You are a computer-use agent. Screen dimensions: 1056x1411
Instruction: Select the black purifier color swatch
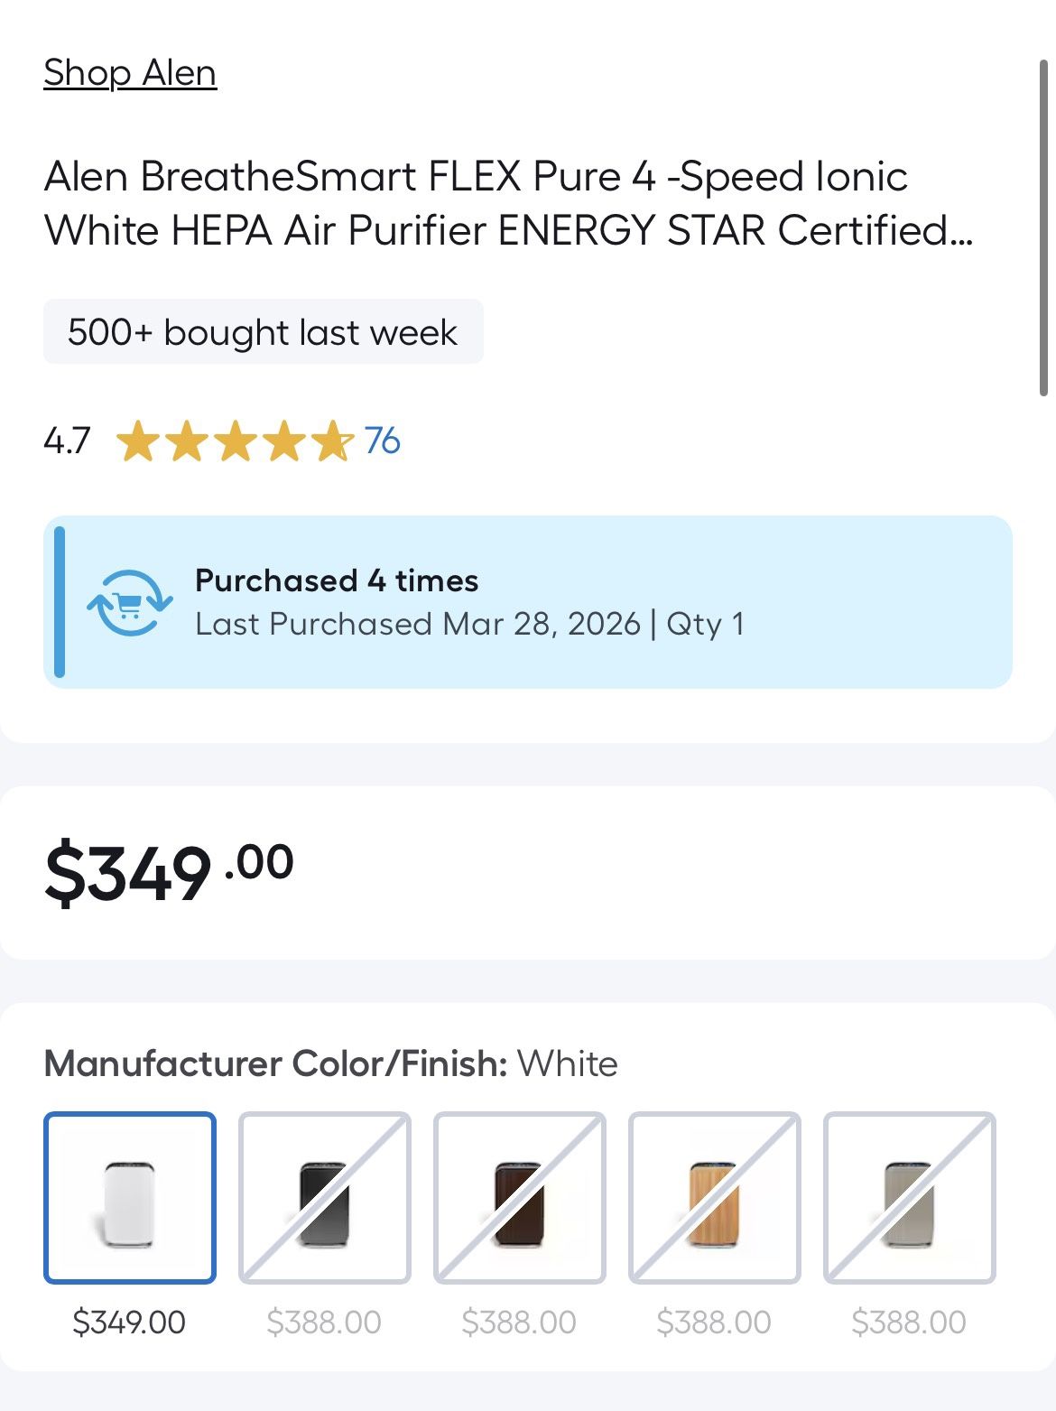(325, 1197)
